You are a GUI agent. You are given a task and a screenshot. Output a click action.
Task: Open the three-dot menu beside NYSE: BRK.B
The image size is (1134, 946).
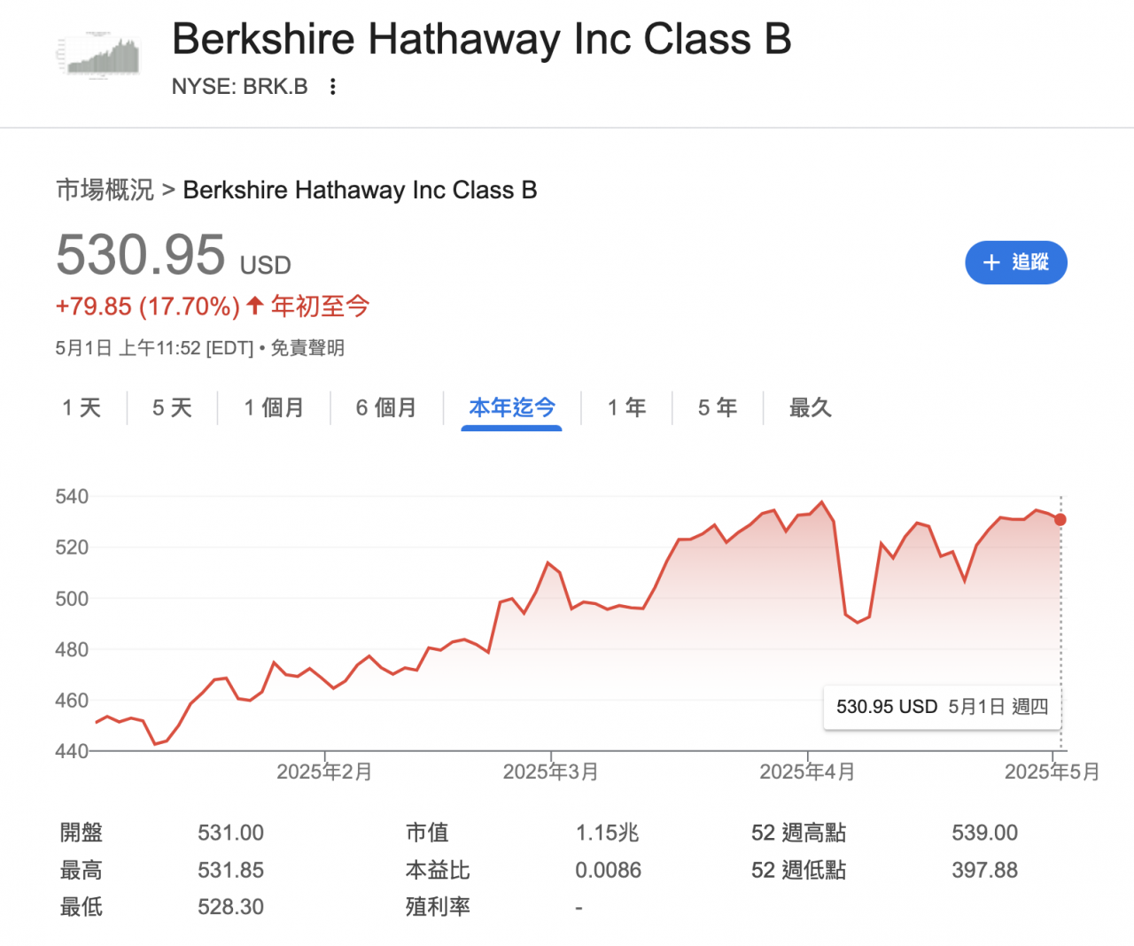[332, 87]
